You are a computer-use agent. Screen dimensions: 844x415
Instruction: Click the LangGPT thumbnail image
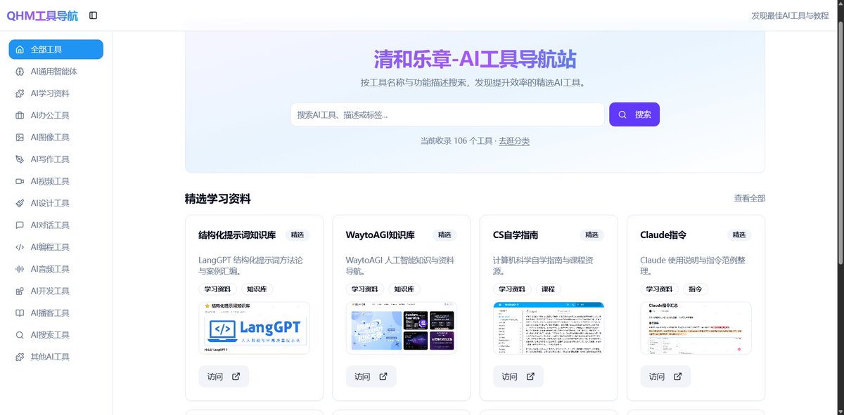point(254,327)
